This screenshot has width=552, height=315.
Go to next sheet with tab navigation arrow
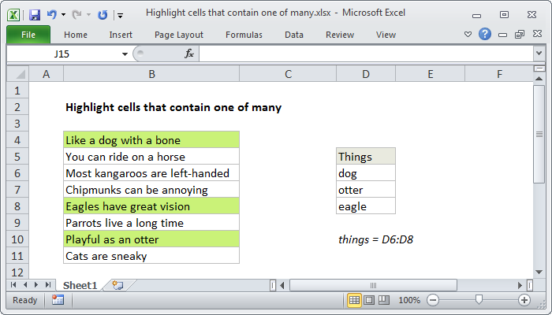pos(36,284)
